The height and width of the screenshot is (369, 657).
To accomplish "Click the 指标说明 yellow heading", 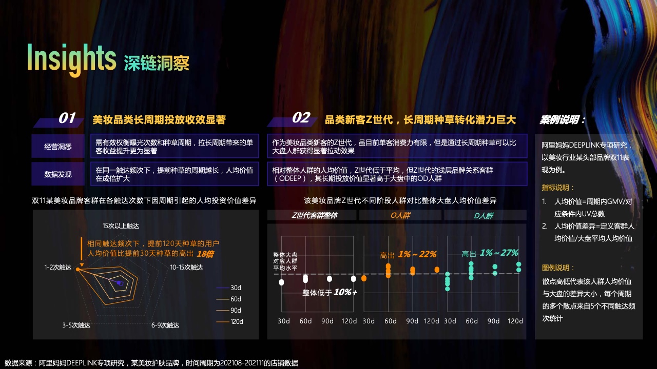I will [x=558, y=188].
